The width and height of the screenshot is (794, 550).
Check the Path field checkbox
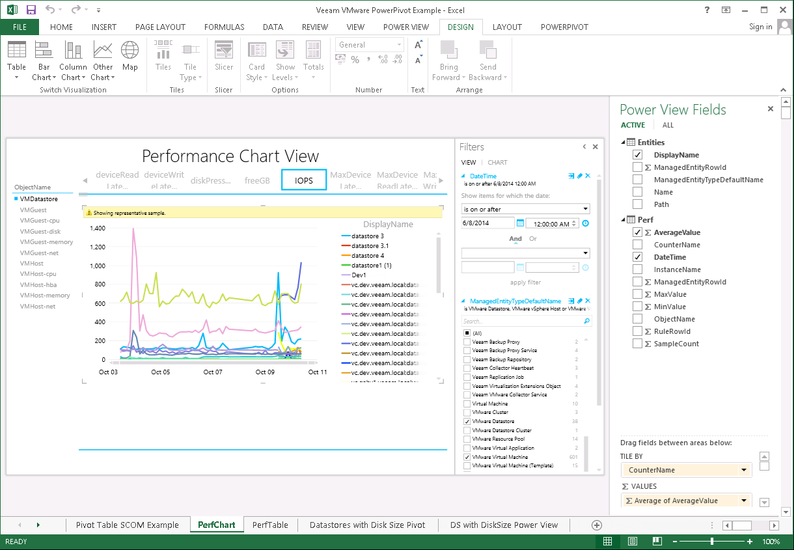coord(637,204)
